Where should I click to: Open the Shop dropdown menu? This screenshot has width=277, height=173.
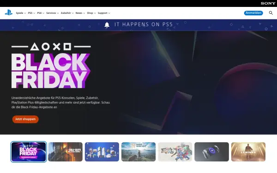coord(91,13)
